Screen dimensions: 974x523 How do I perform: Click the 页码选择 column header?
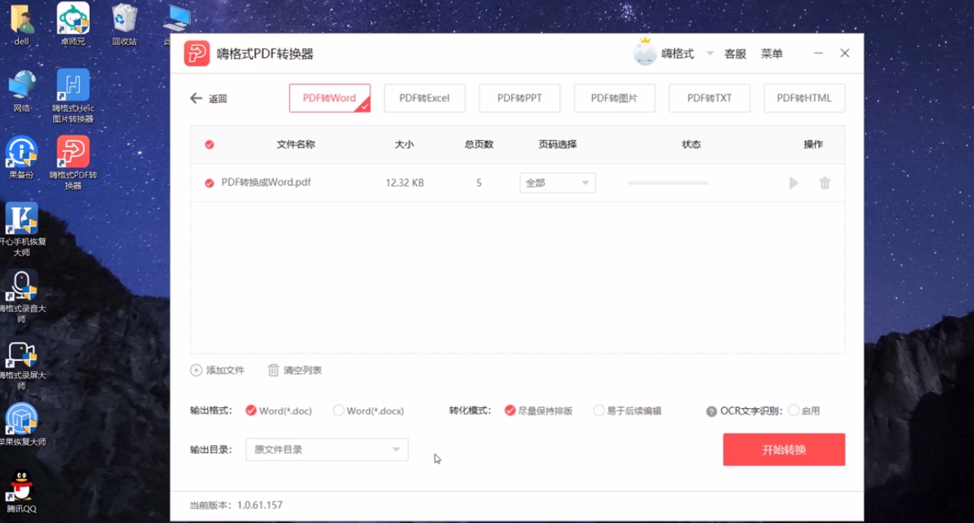(558, 145)
